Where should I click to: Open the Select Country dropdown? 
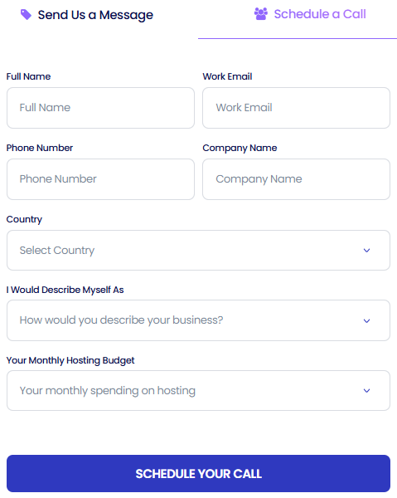[199, 251]
